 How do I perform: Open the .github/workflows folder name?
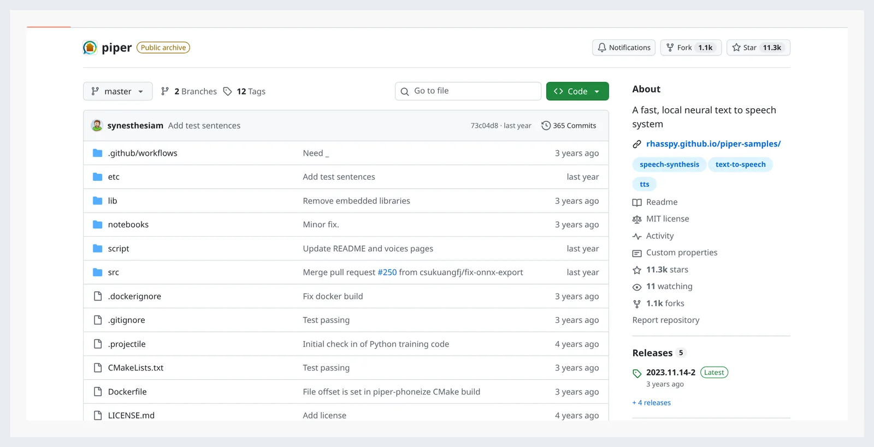pyautogui.click(x=143, y=153)
